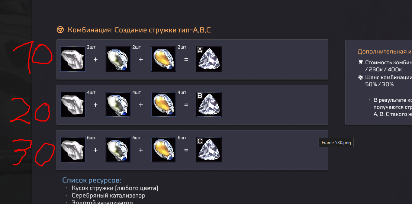
Task: Select the silver catalyst in the type-A recipe
Action: [118, 59]
